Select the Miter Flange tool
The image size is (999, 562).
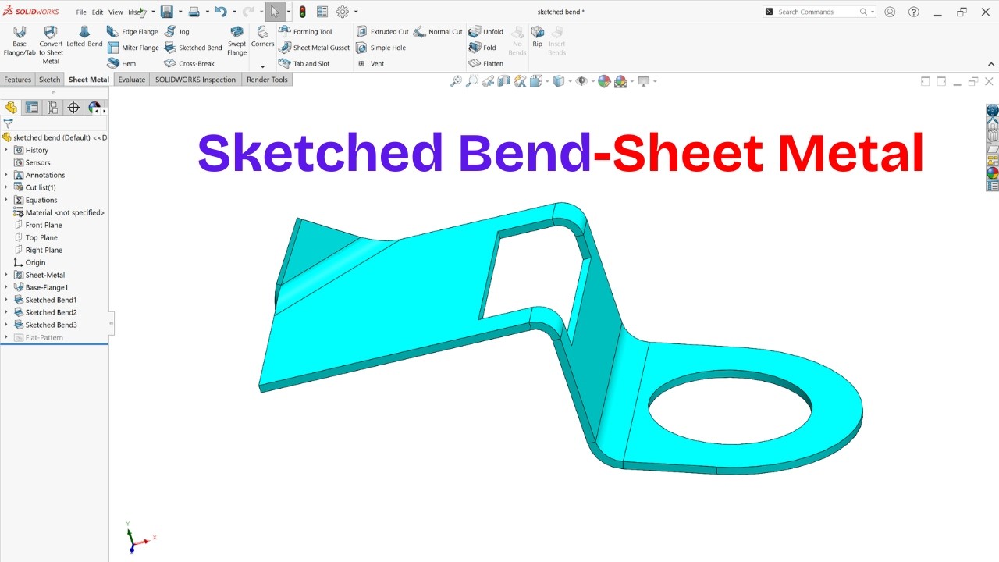(133, 48)
